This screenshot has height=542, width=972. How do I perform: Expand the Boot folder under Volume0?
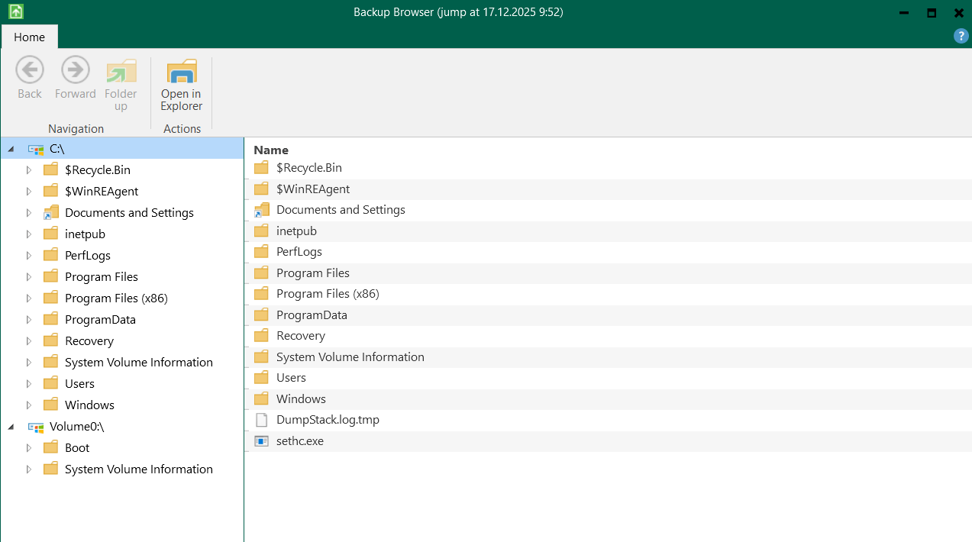point(29,448)
